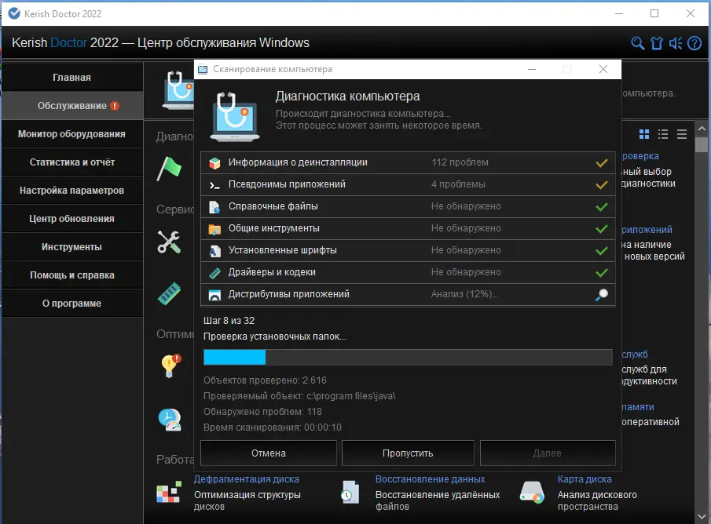The height and width of the screenshot is (524, 711).
Task: Open the О программе section
Action: pyautogui.click(x=72, y=304)
